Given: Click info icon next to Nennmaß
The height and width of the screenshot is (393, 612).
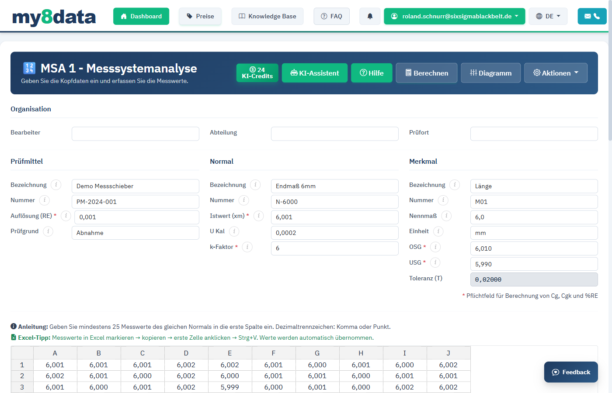Looking at the screenshot, I should pos(446,216).
